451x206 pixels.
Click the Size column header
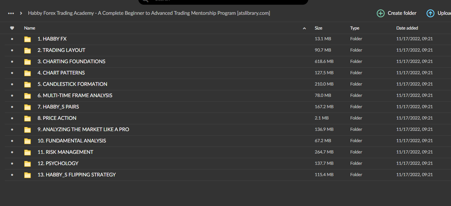pos(318,28)
